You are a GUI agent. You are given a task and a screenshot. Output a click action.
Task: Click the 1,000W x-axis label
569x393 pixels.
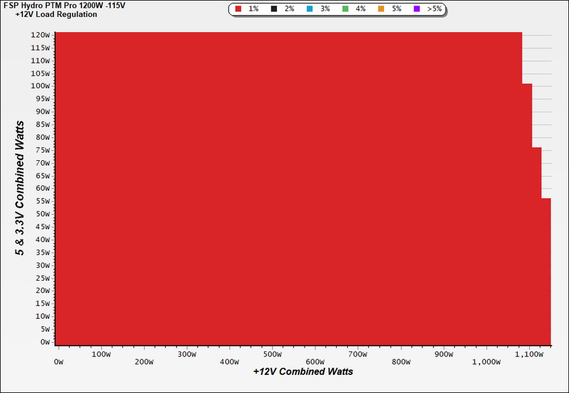click(x=486, y=362)
